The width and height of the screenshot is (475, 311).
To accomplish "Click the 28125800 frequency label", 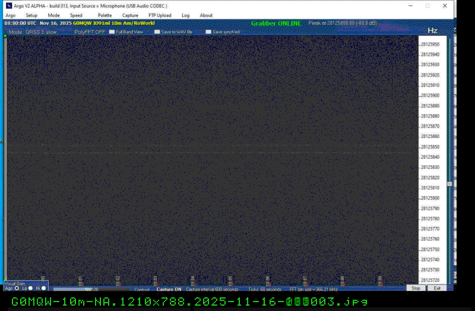I will [x=430, y=198].
